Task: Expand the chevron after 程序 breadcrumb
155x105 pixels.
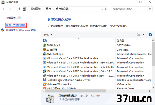Action: click(53, 9)
